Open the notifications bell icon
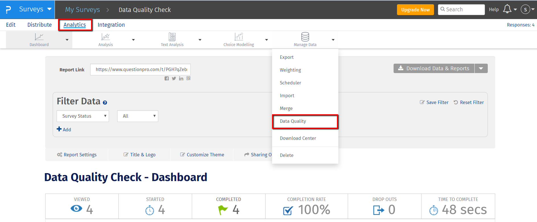 click(x=507, y=9)
